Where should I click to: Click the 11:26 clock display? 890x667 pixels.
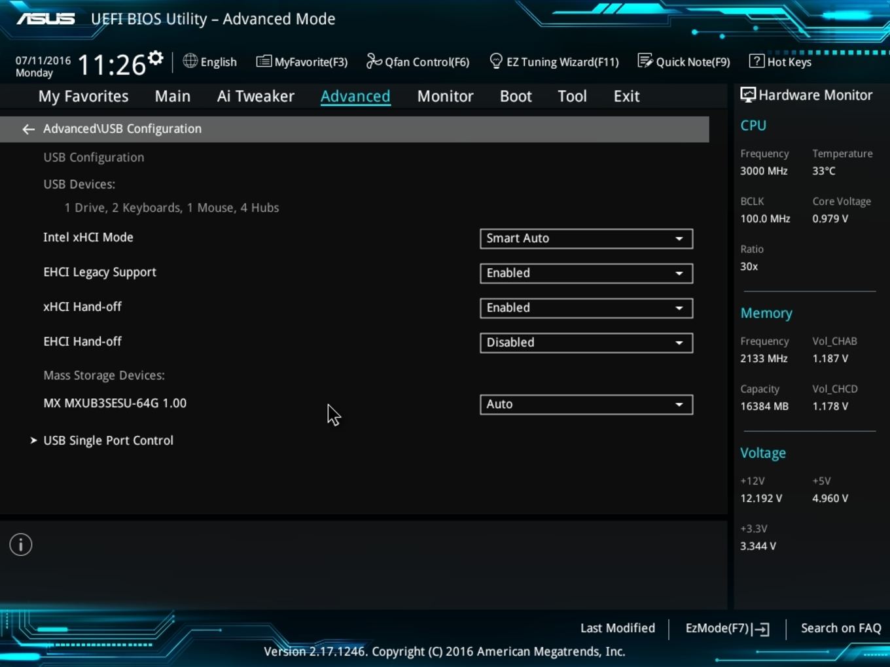click(x=111, y=65)
